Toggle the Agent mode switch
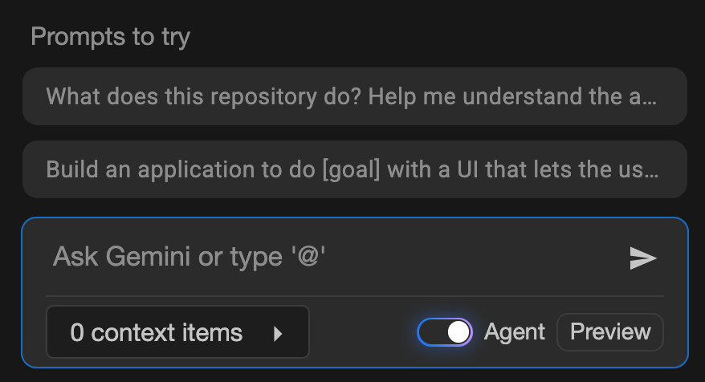 pyautogui.click(x=446, y=331)
